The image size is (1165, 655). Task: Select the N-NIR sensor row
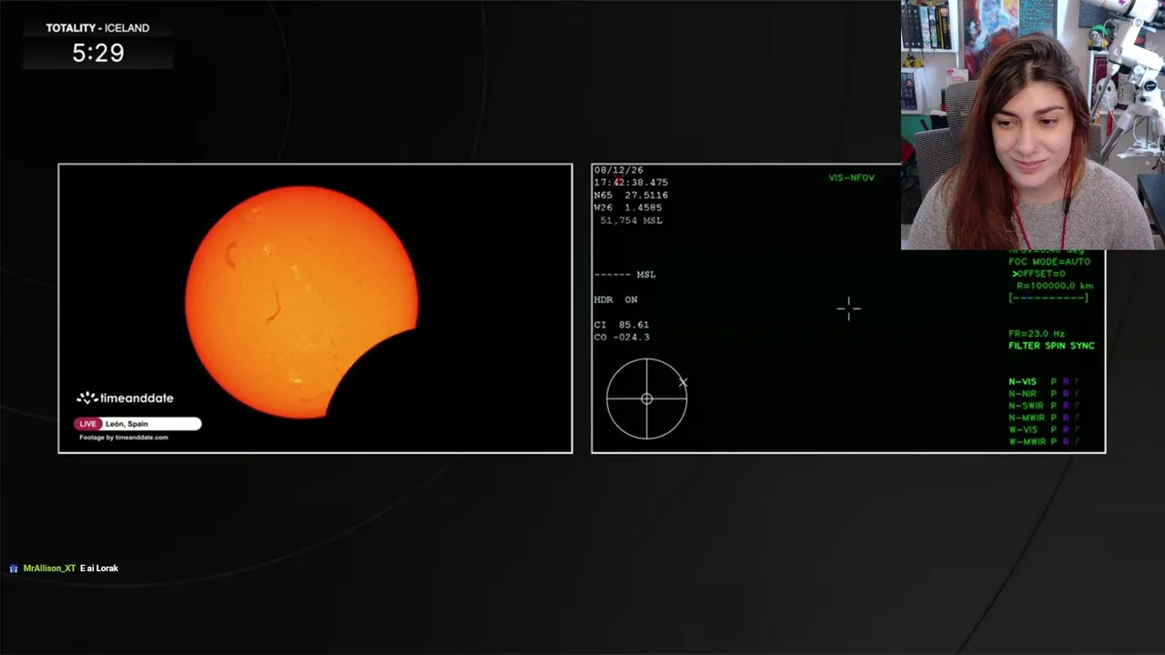point(1044,394)
